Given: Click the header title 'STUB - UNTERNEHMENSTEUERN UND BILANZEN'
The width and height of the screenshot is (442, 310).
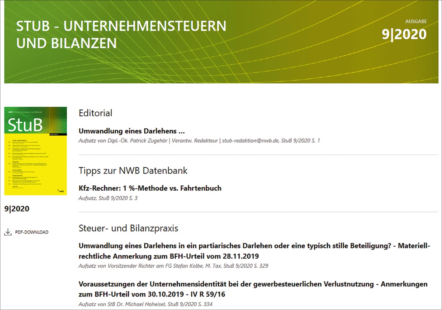Looking at the screenshot, I should pos(121,35).
